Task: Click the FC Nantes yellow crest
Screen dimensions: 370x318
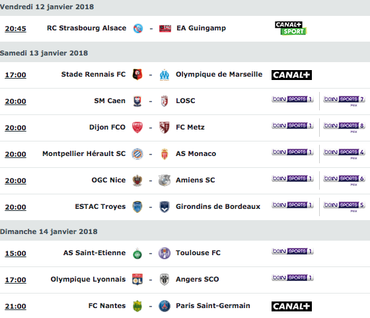Action: [x=137, y=306]
